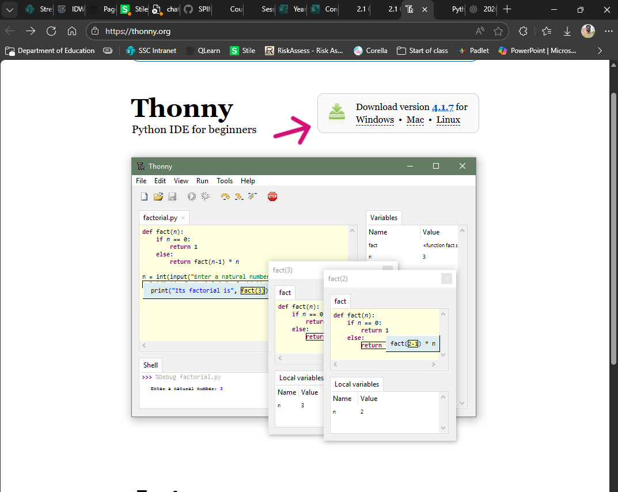Run the current script with the green play icon
Screen dimensions: 618x492
191,196
